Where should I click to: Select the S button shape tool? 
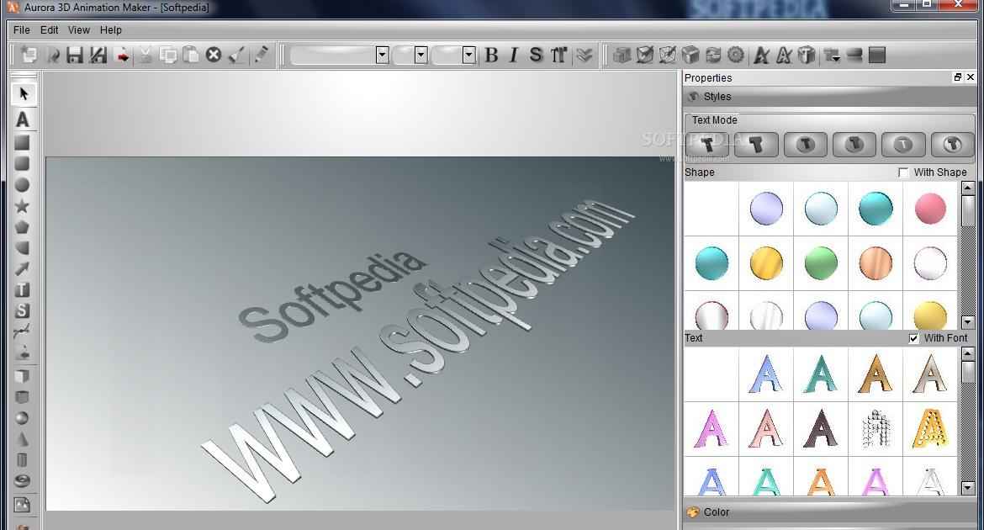[22, 310]
